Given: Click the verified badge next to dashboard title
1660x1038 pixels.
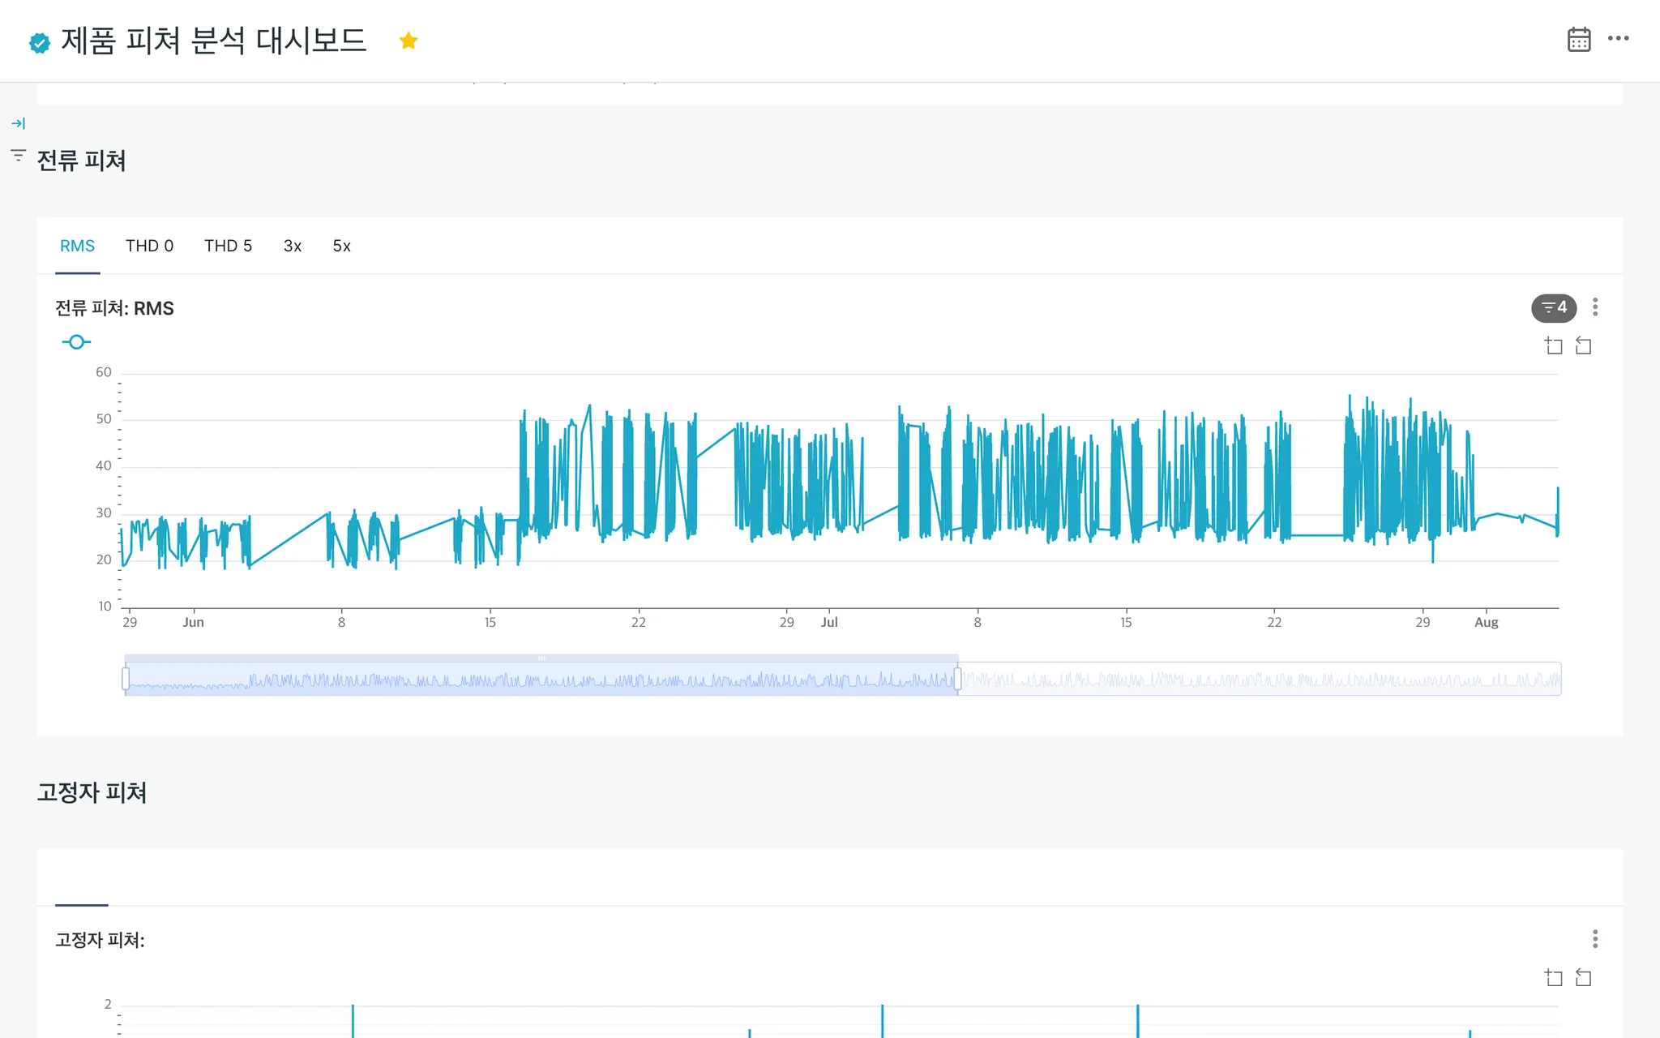Looking at the screenshot, I should 39,42.
